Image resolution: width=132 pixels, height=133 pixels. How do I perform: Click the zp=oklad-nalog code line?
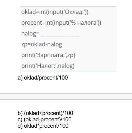(x=42, y=44)
